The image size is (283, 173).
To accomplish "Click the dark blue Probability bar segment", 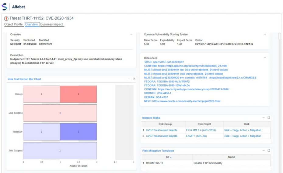I will click(x=78, y=132).
